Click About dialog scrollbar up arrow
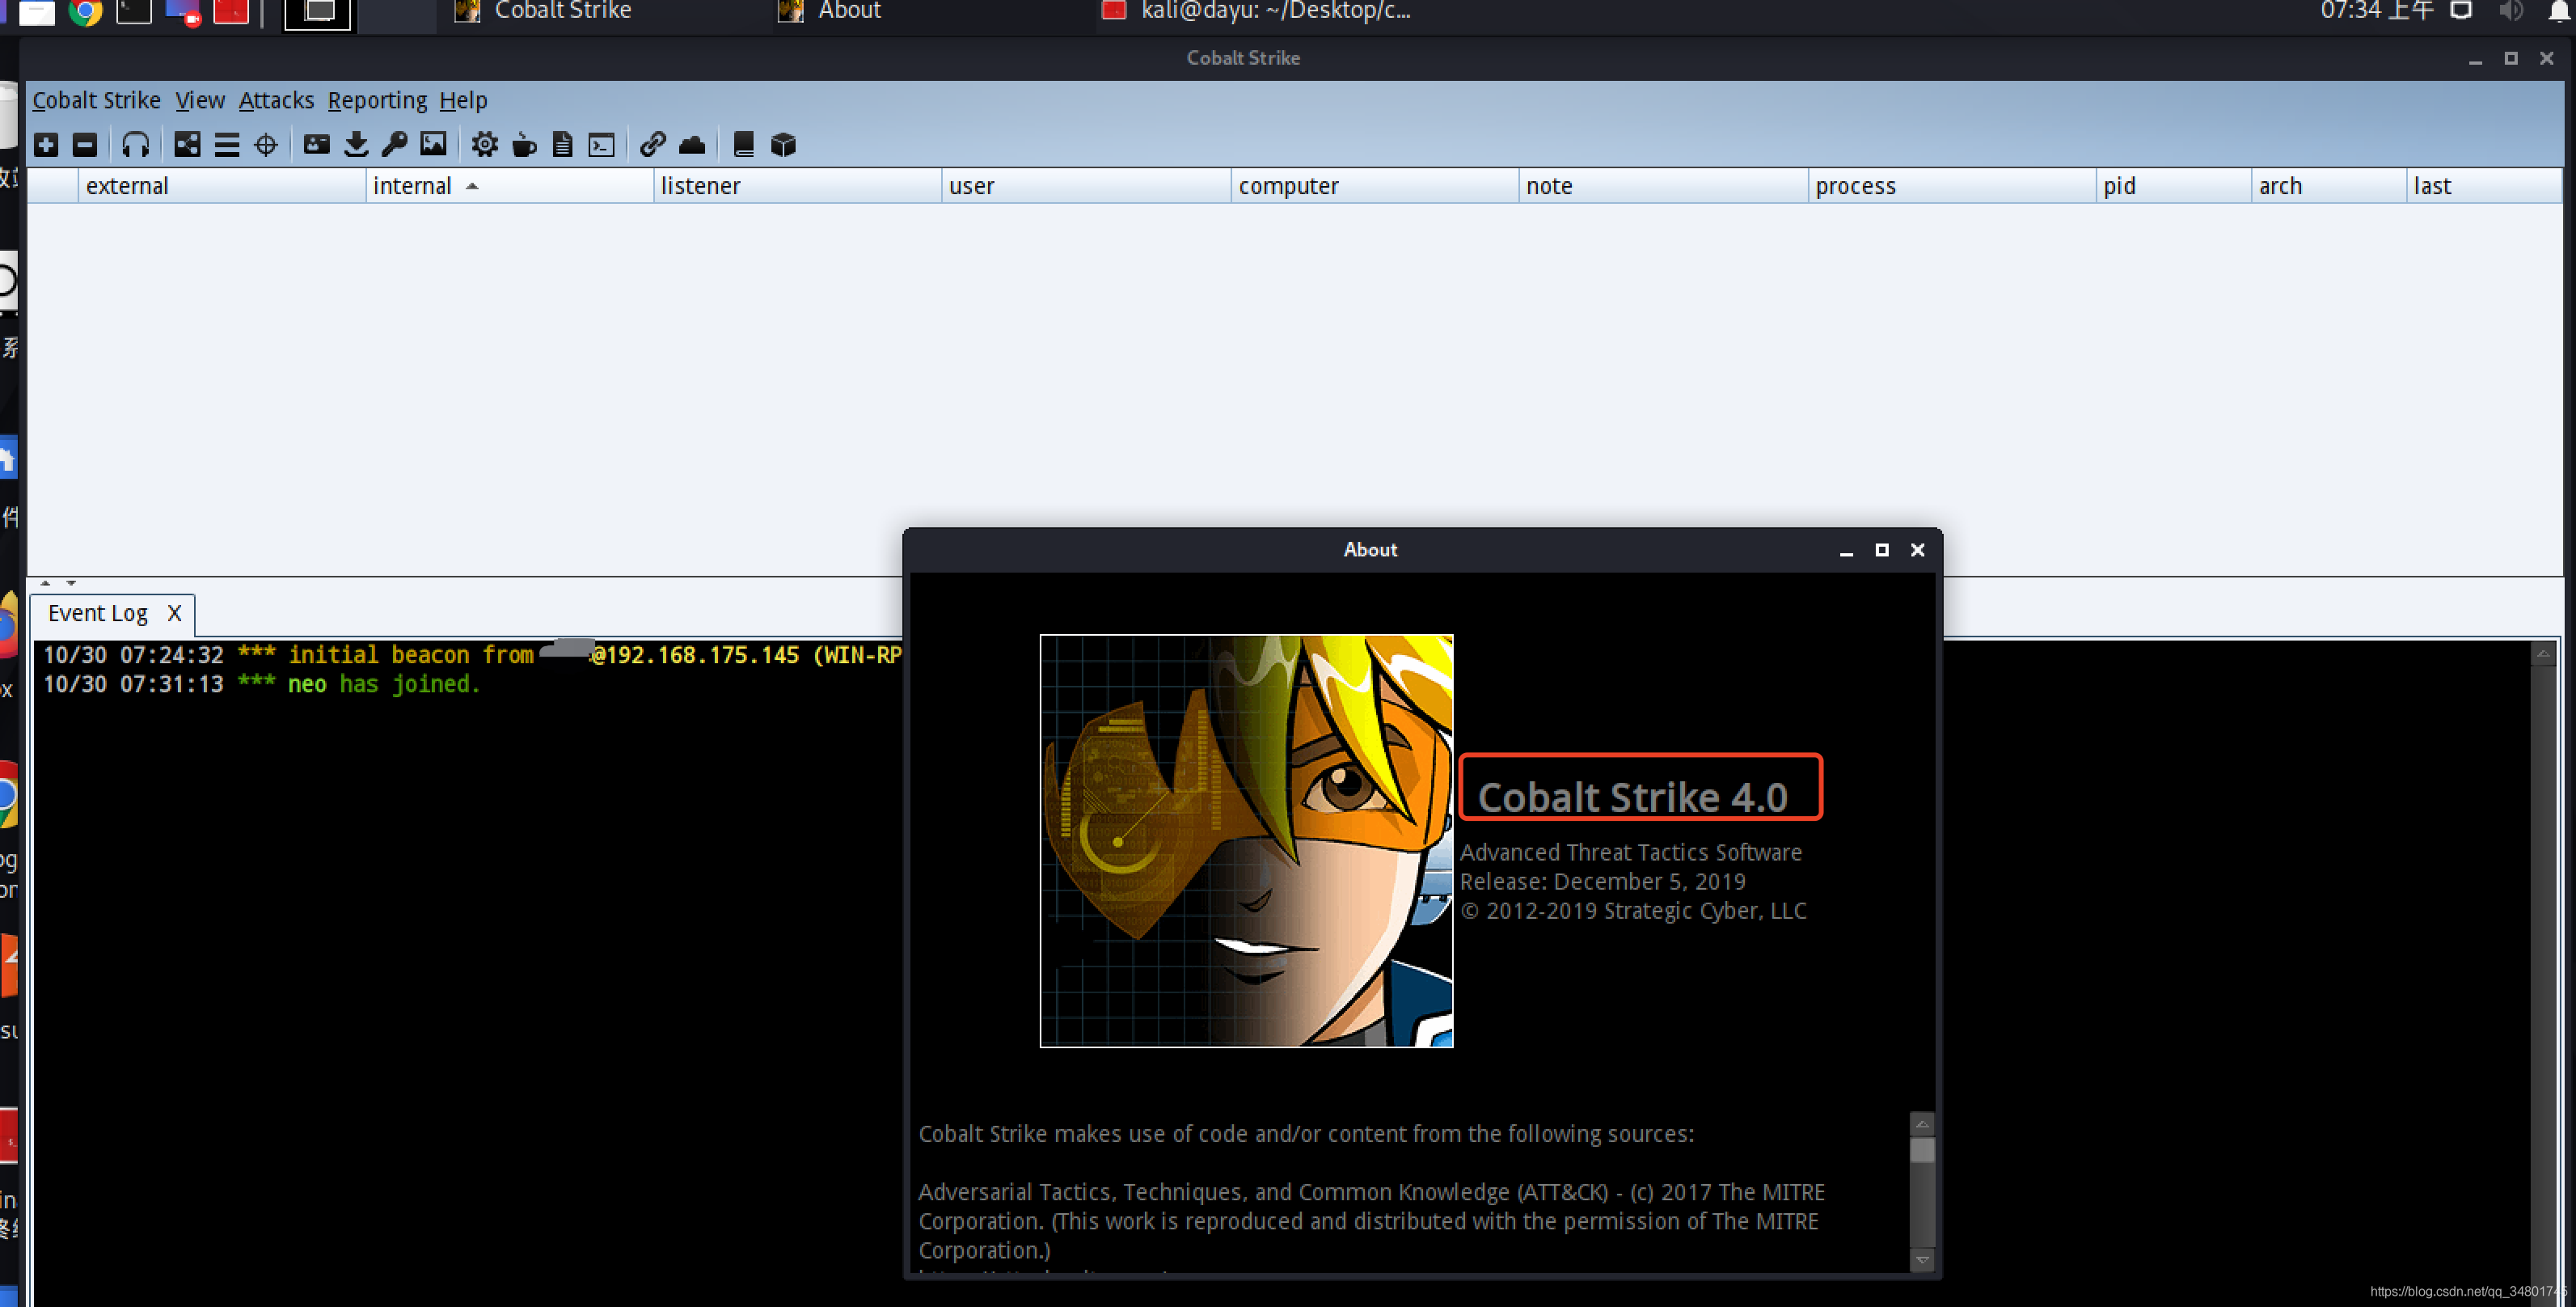2576x1307 pixels. (1922, 1124)
